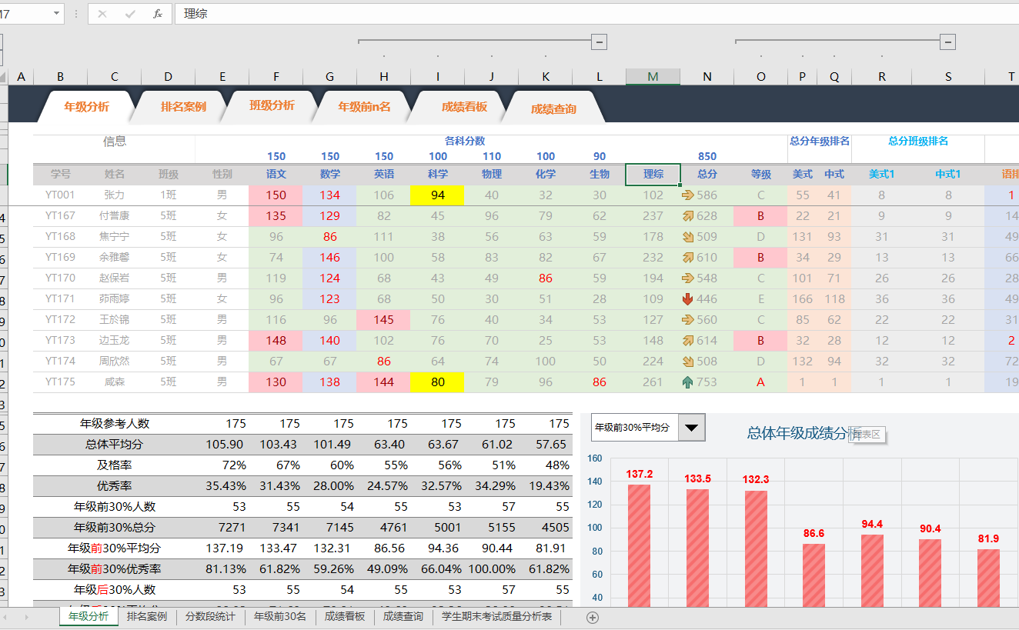The image size is (1019, 630).
Task: Click the trend arrow icon beside total 560
Action: coord(687,320)
